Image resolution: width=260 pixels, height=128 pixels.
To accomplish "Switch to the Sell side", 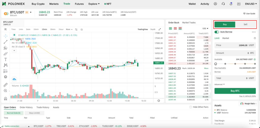I will click(246, 24).
